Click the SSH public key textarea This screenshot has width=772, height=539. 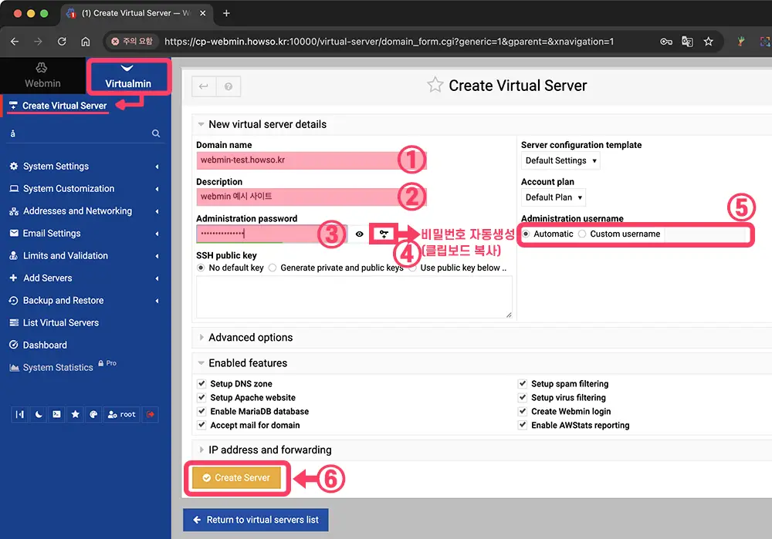[354, 298]
